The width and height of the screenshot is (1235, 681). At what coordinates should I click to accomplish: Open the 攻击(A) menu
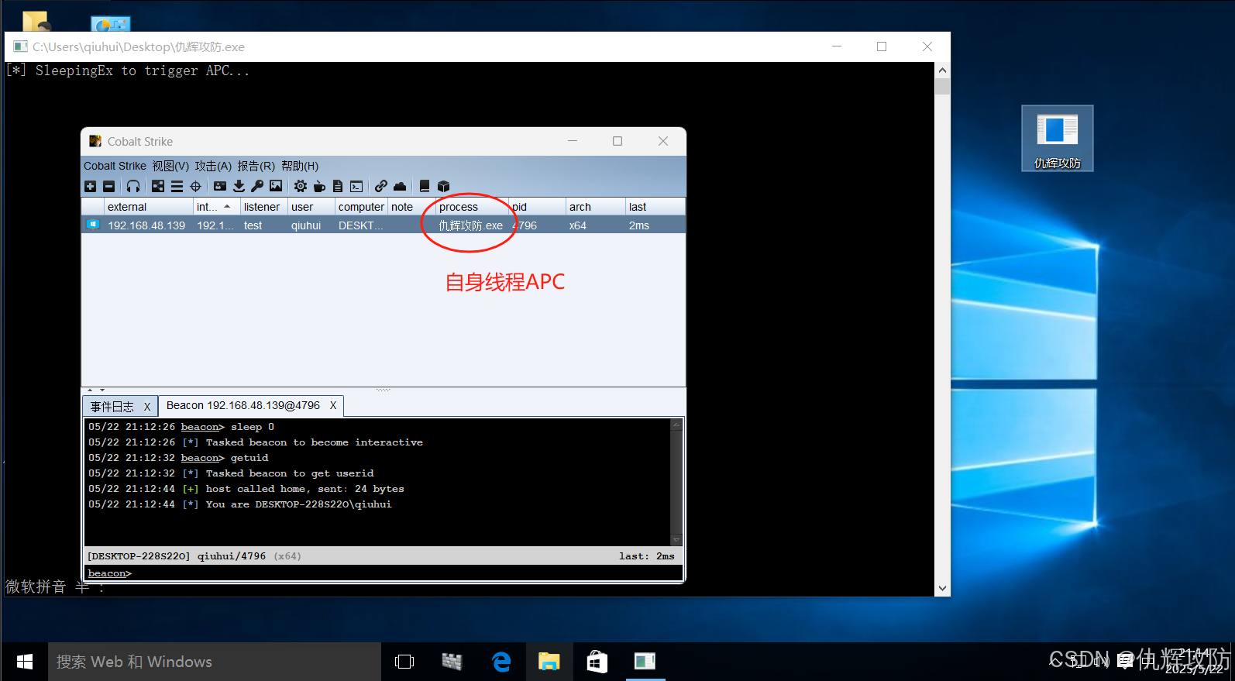(x=213, y=166)
